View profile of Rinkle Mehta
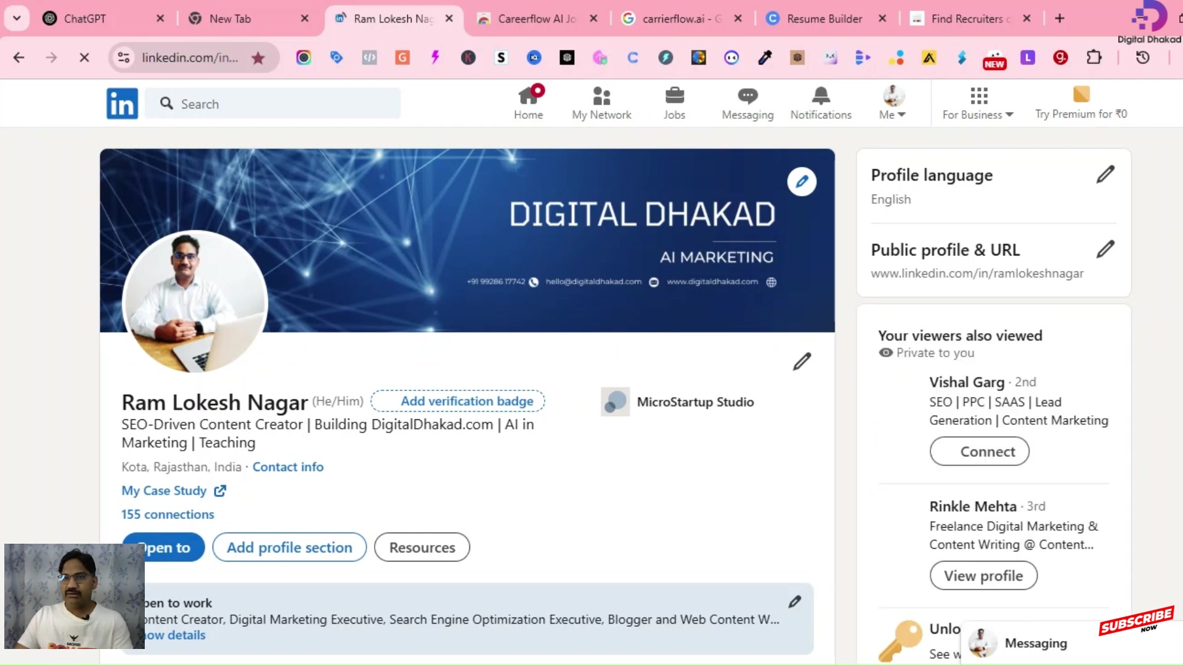The width and height of the screenshot is (1183, 665). pos(983,576)
